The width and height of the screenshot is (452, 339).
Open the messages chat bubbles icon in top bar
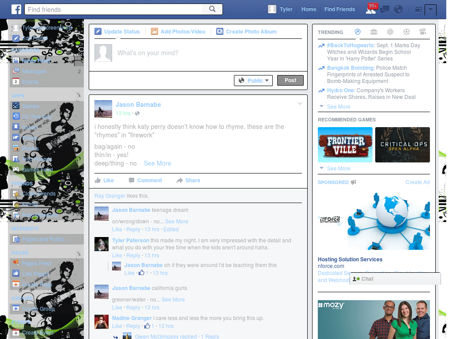point(384,10)
